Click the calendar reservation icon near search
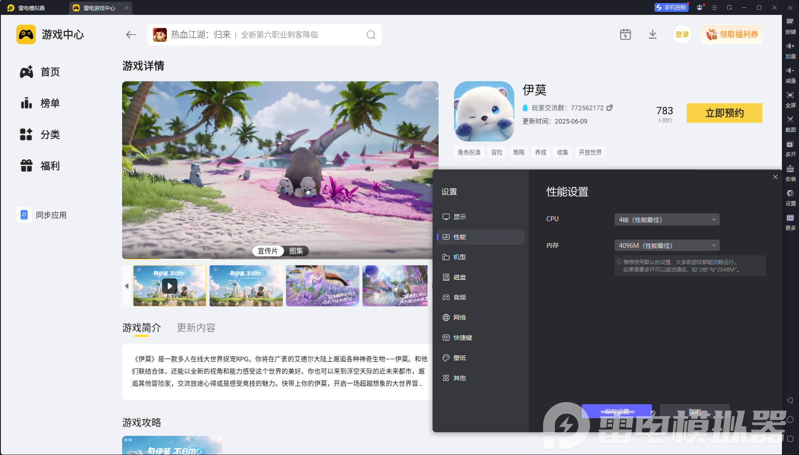The width and height of the screenshot is (799, 455). [625, 34]
